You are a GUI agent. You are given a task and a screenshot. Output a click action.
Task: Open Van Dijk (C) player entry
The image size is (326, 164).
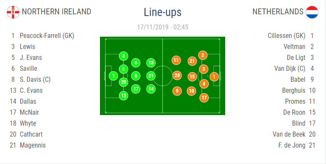pyautogui.click(x=294, y=69)
